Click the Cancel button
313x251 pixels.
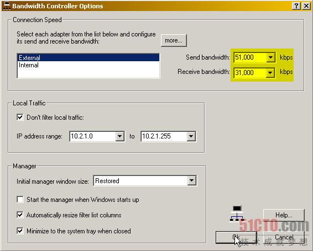tap(284, 237)
